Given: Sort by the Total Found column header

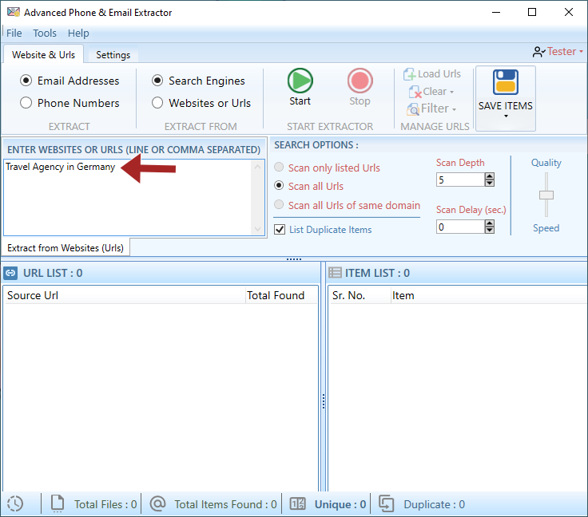Looking at the screenshot, I should (x=281, y=295).
